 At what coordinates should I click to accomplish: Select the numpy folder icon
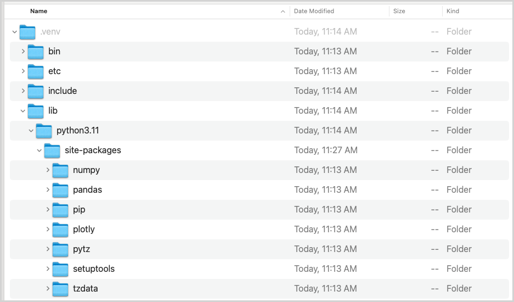click(60, 170)
